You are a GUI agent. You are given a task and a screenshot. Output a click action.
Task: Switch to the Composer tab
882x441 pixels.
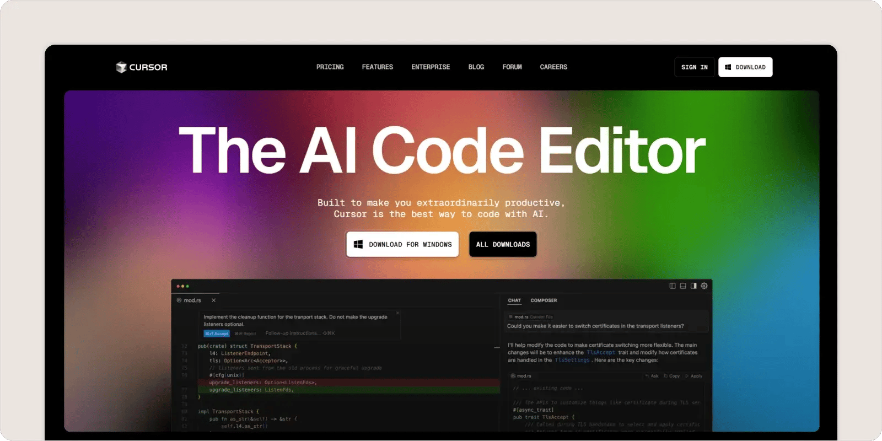click(x=544, y=300)
